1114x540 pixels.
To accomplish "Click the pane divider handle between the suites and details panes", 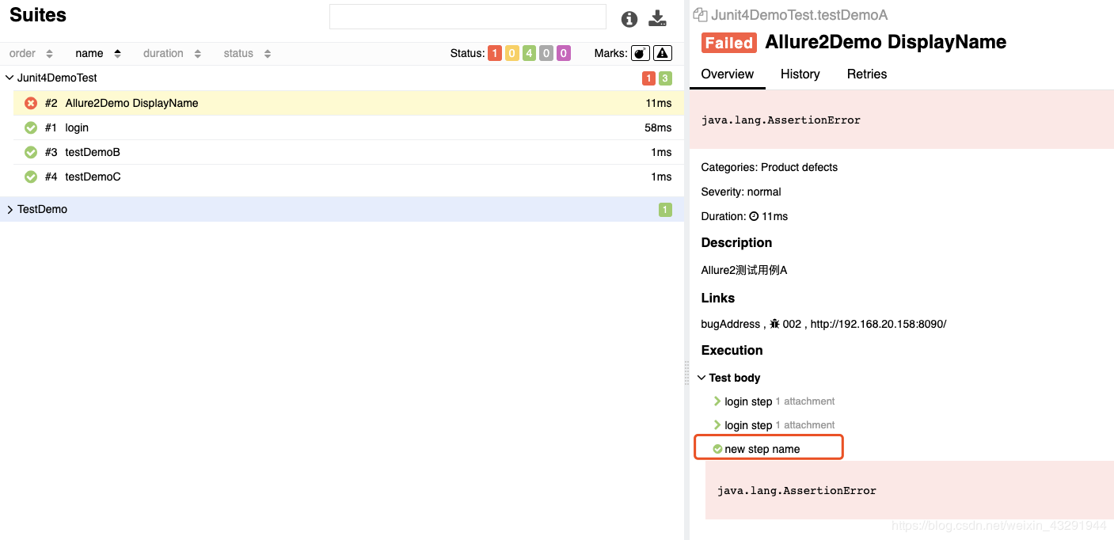I will (x=686, y=373).
